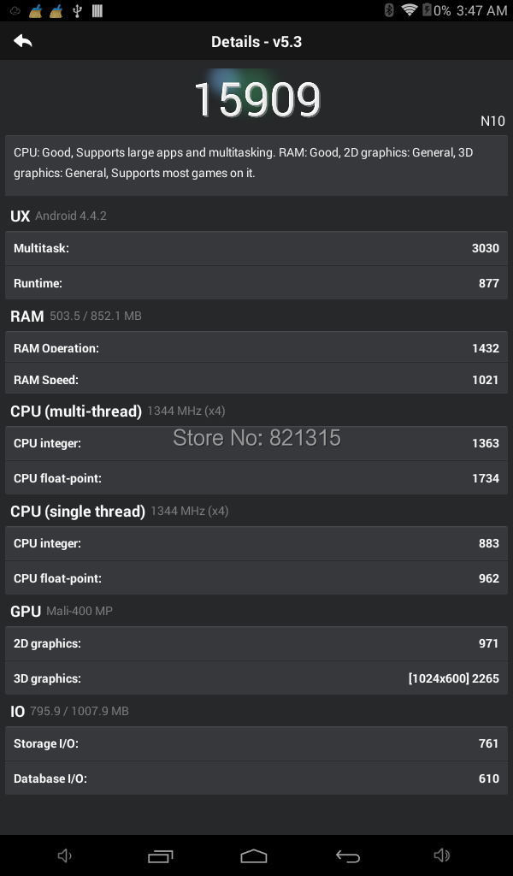Viewport: 513px width, 876px height.
Task: Tap the USB status bar icon
Action: [77, 10]
